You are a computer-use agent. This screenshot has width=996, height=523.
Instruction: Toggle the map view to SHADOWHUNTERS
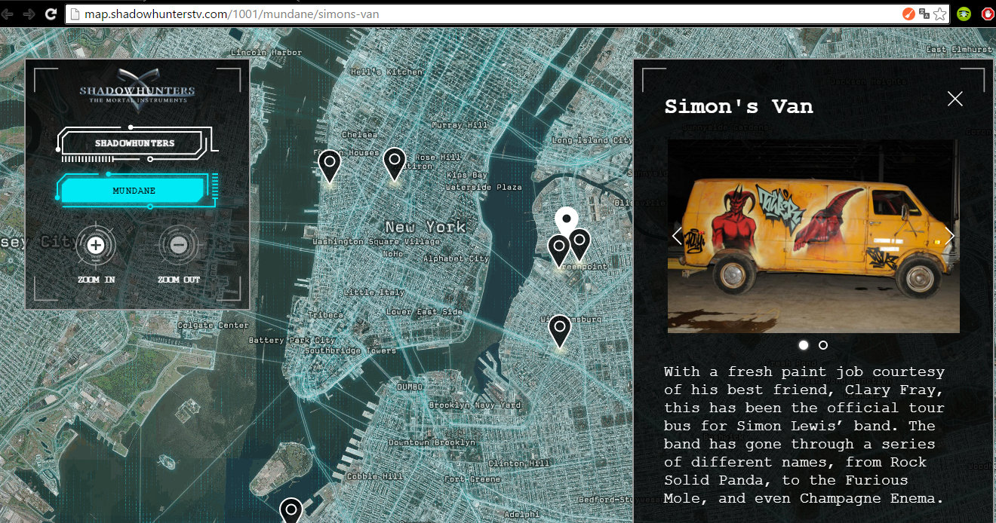coord(136,143)
